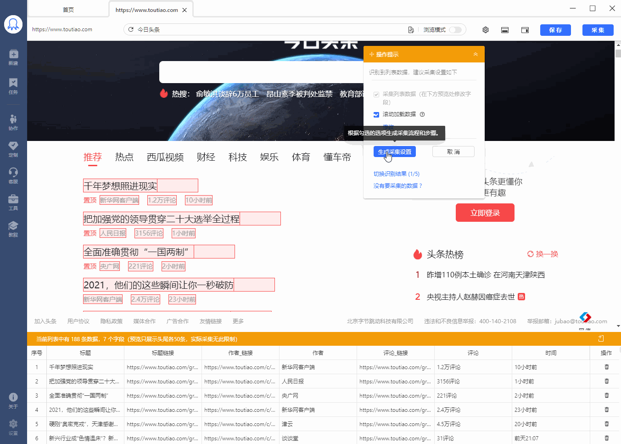Select the 西瓜视频 channel tab
The height and width of the screenshot is (444, 621).
point(165,157)
